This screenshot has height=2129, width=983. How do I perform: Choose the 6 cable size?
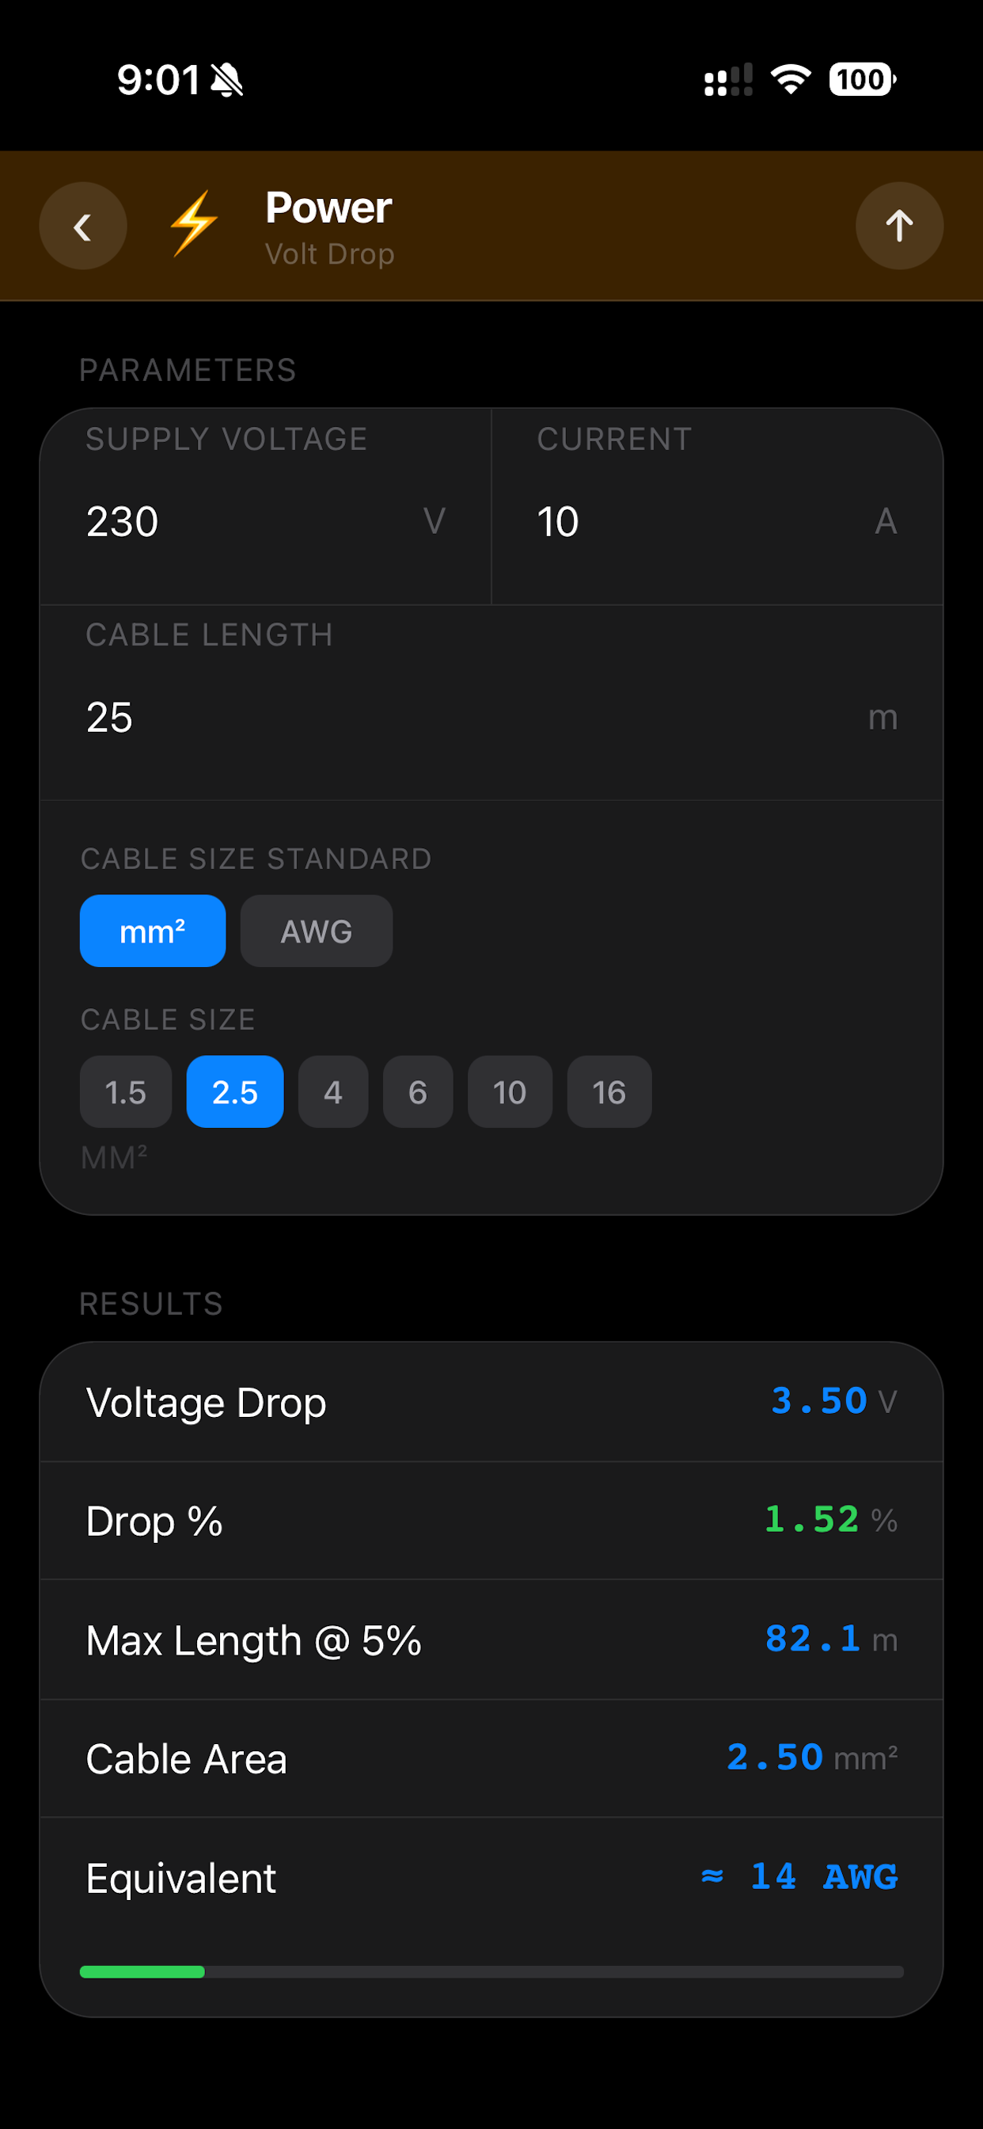[x=418, y=1091]
